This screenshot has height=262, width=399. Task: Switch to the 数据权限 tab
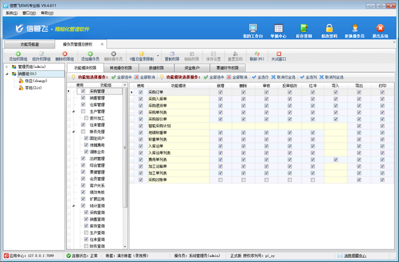pyautogui.click(x=156, y=68)
